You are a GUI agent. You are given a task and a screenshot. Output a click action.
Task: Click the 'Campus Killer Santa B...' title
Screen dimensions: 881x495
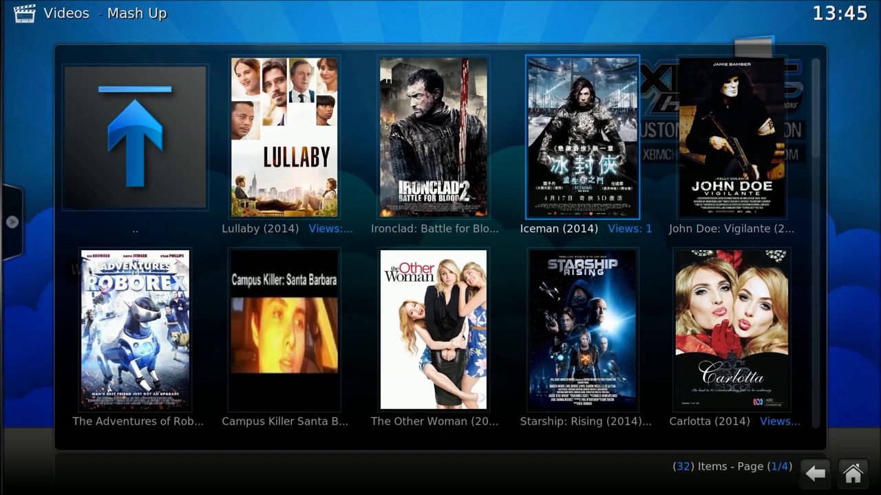pyautogui.click(x=285, y=421)
